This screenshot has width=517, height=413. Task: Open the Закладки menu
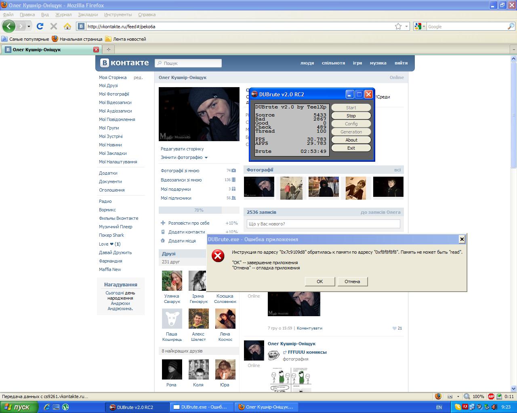click(x=88, y=15)
